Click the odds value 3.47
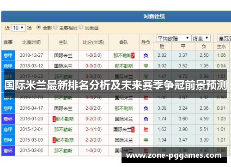The image size is (231, 167). click(x=183, y=140)
